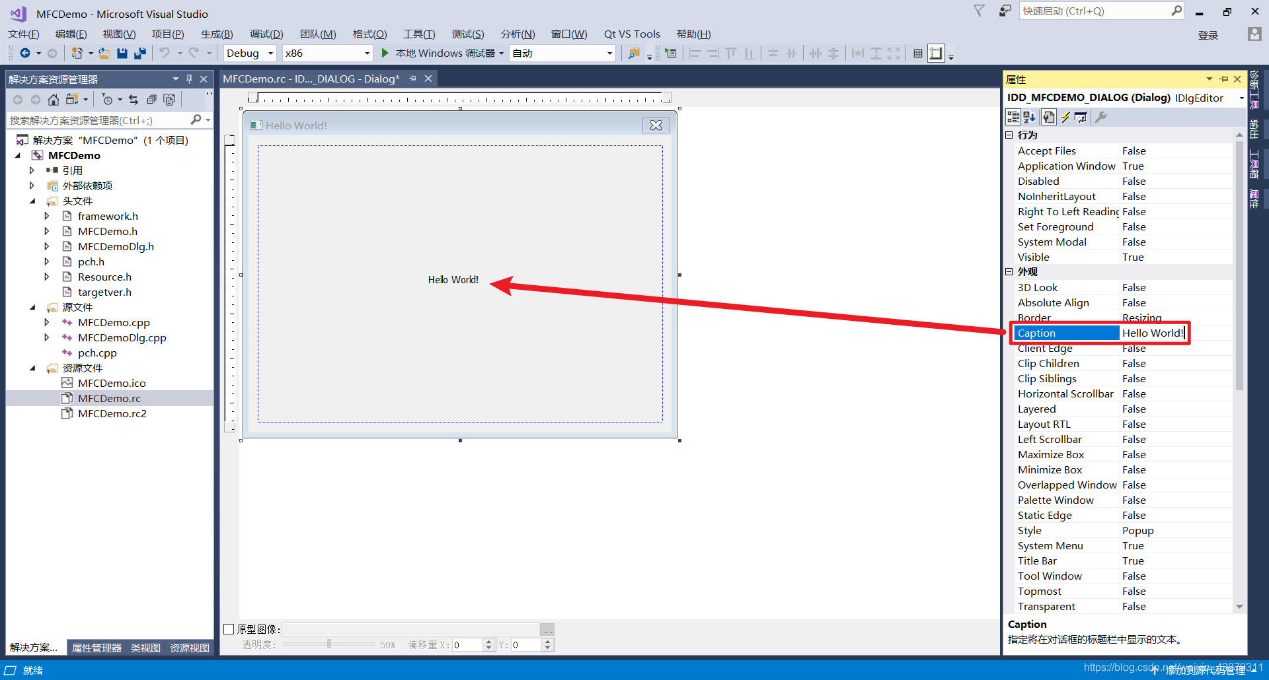Screen dimensions: 1269x680
Task: Toggle the dialog guidelines icon
Action: (x=936, y=53)
